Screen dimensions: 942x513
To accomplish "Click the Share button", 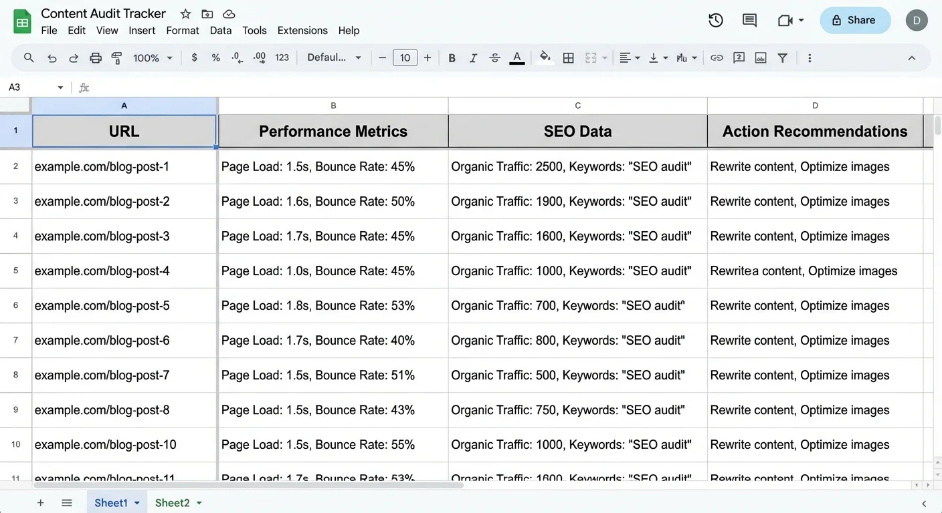I will [x=855, y=21].
